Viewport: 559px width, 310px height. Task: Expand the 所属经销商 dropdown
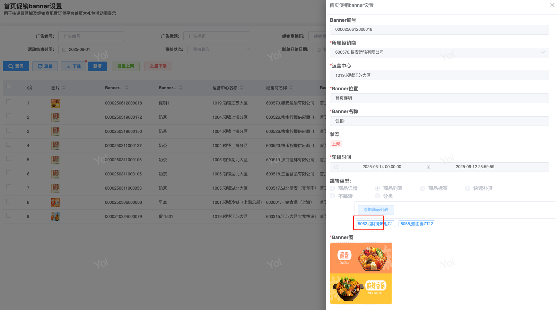pos(439,53)
